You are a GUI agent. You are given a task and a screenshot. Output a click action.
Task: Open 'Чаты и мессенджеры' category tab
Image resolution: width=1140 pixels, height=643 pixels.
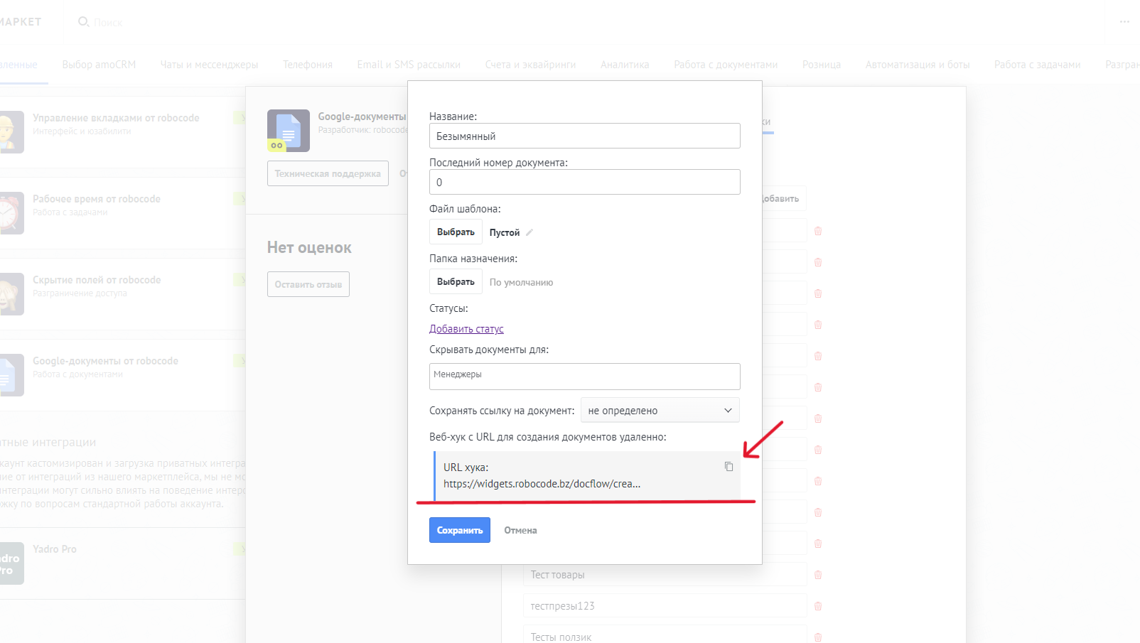(209, 65)
